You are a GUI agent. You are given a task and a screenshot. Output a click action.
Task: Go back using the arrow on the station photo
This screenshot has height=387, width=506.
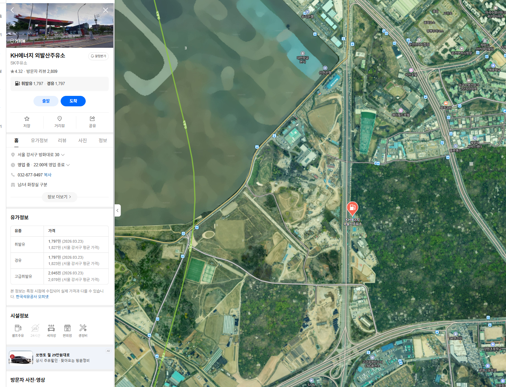pyautogui.click(x=12, y=10)
